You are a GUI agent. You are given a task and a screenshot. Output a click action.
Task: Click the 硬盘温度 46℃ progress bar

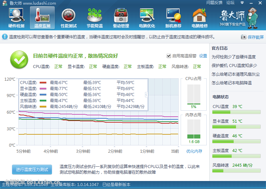pyautogui.click(x=236, y=141)
